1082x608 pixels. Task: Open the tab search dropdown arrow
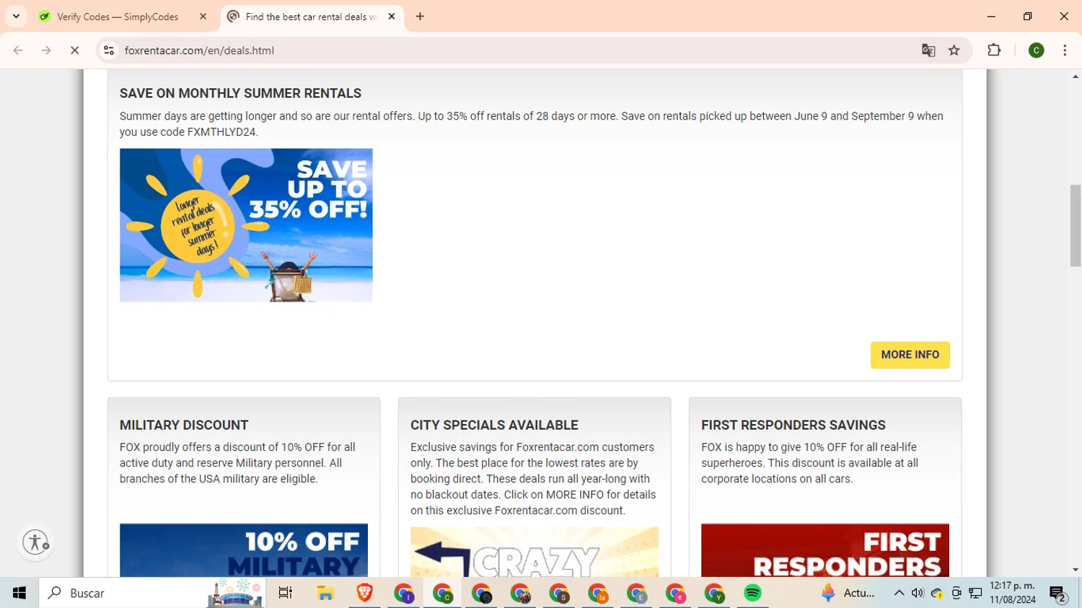(x=16, y=17)
